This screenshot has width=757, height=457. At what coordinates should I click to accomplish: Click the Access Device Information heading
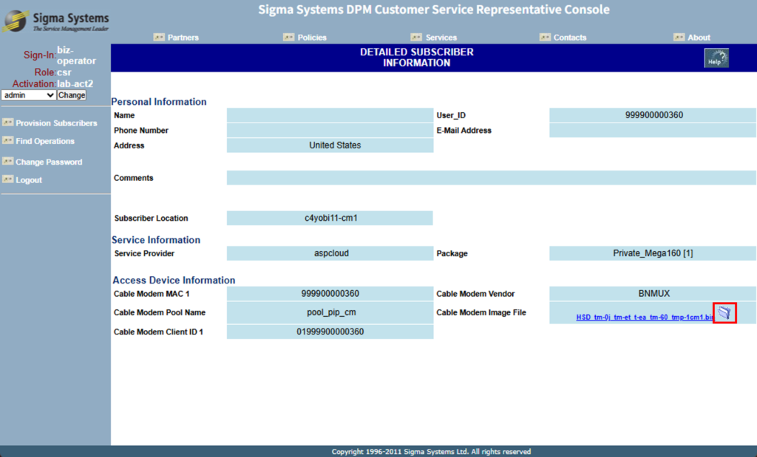(174, 280)
